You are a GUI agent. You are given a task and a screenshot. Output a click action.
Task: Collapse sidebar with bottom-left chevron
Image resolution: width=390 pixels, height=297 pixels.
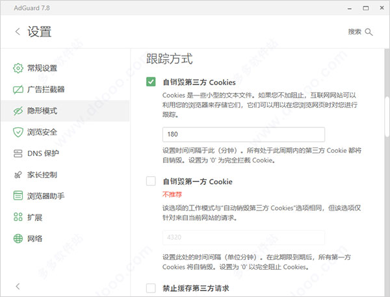[18, 287]
